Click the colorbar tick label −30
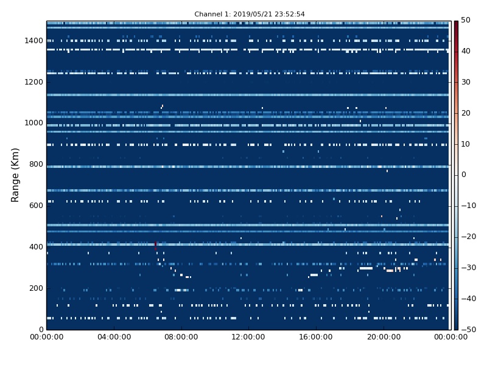The height and width of the screenshot is (365, 487). click(468, 268)
